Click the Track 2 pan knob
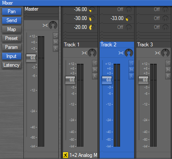 [x=129, y=53]
